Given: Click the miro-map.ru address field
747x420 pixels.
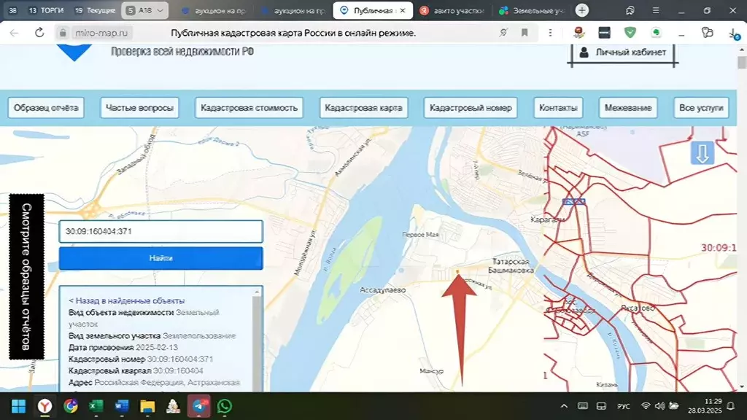Looking at the screenshot, I should pos(101,33).
